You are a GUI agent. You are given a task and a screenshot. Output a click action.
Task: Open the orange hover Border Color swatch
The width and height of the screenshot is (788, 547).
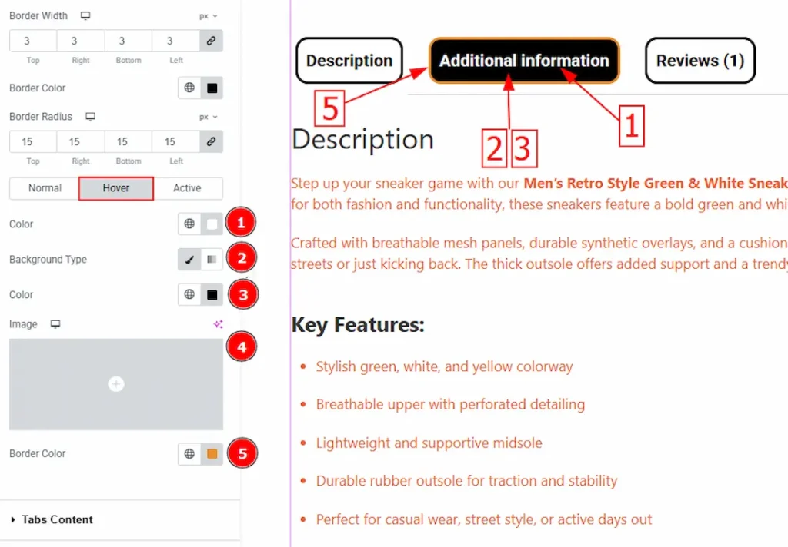tap(212, 454)
